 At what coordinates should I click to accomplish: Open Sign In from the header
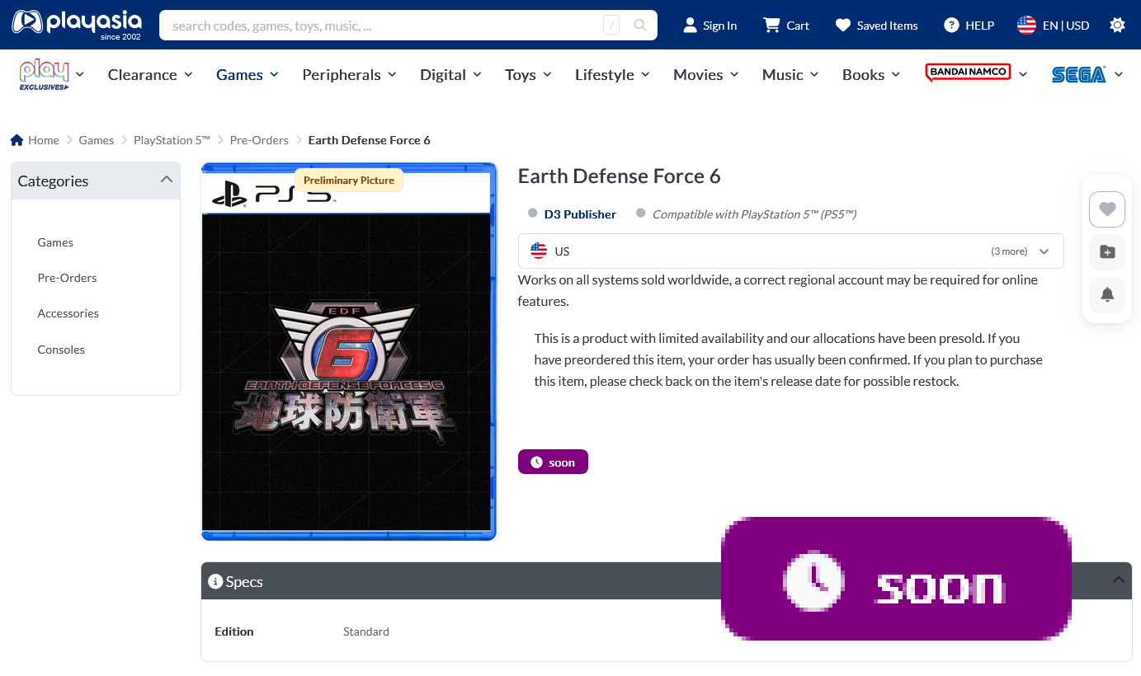pyautogui.click(x=710, y=26)
